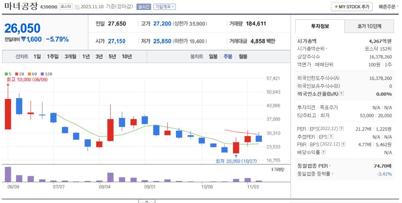This screenshot has width=402, height=203.
Task: Click help icon next to 추정PER EPS
Action: [331, 137]
